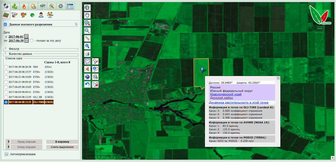Click the blue undo arrow icon
This screenshot has height=162, width=336.
tap(87, 84)
